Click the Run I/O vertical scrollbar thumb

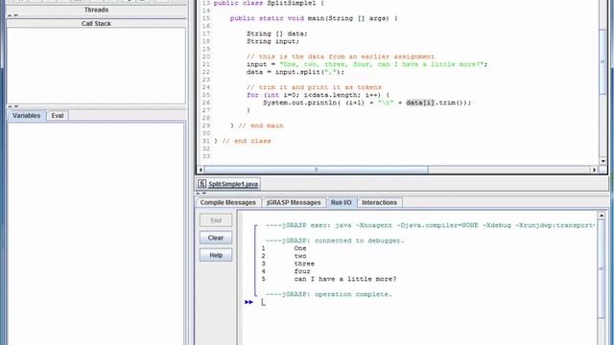[x=602, y=268]
